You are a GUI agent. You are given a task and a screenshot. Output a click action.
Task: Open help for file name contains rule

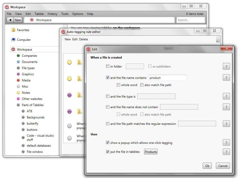pyautogui.click(x=226, y=78)
